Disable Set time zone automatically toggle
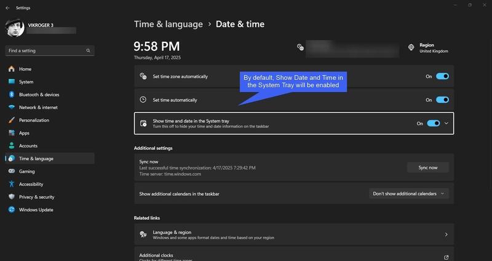Screen dimensions: 492x261 [442, 77]
